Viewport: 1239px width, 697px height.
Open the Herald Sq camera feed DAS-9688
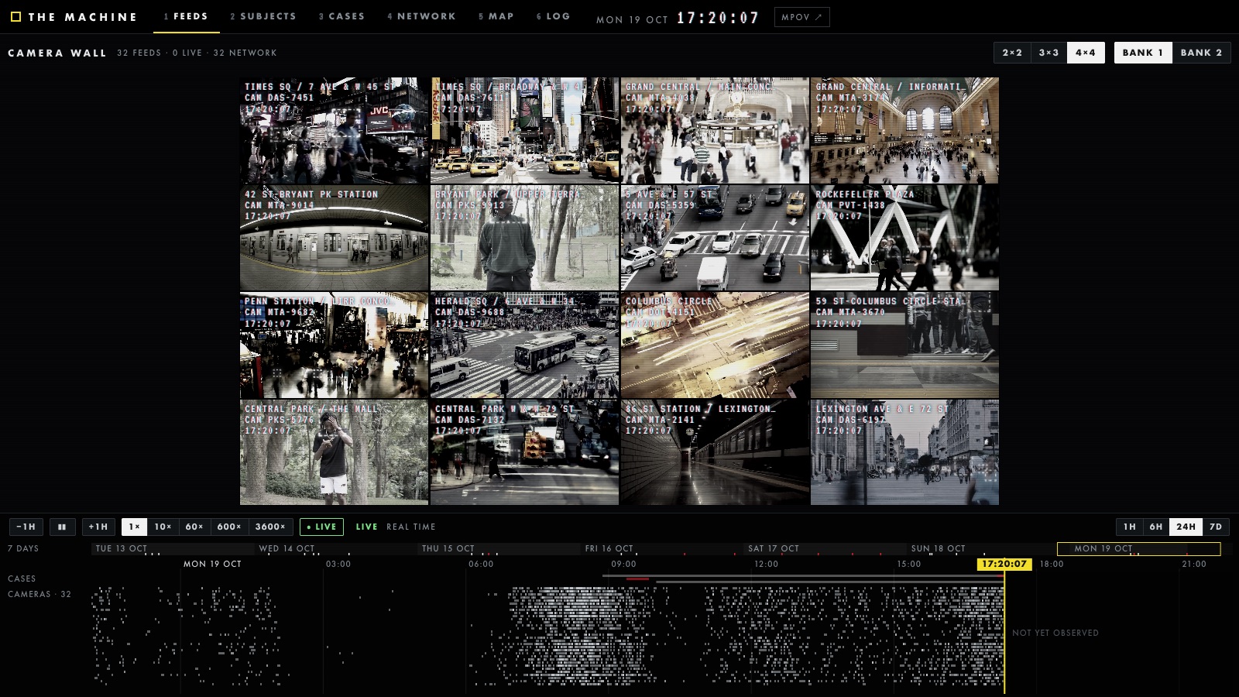click(x=524, y=345)
